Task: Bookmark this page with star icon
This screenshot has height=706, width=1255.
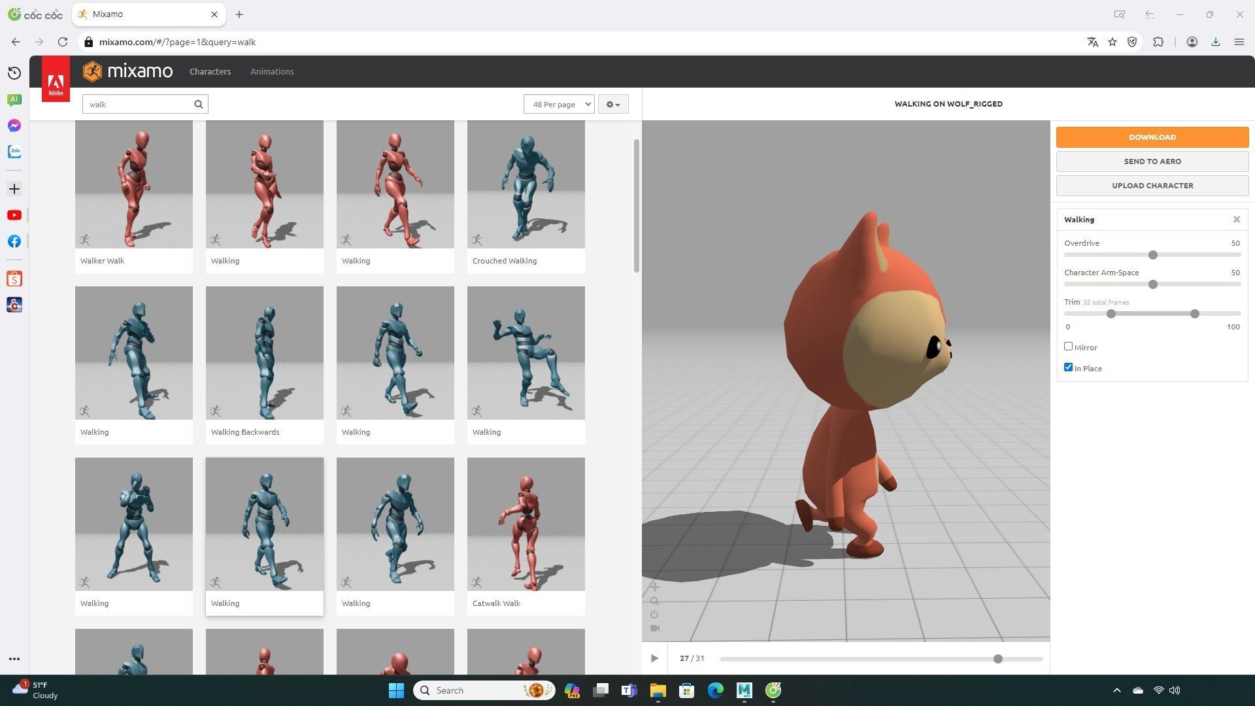Action: 1113,42
